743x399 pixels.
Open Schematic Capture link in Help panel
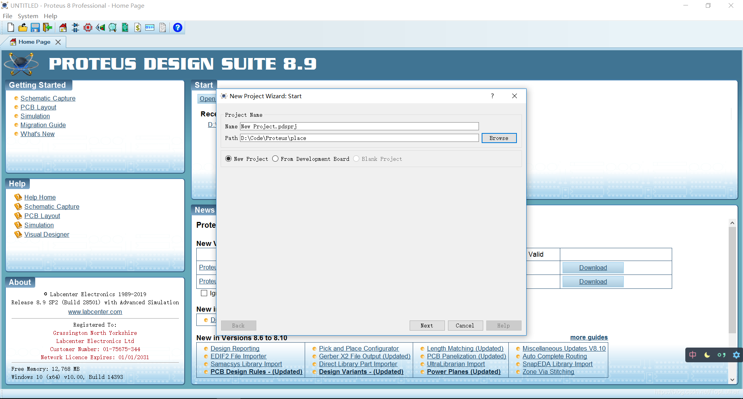[x=52, y=206]
